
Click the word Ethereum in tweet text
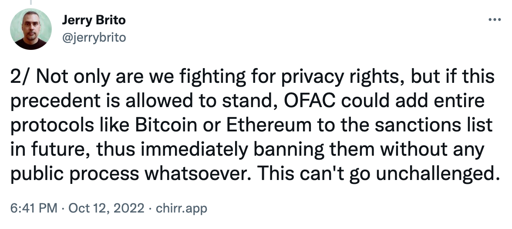click(259, 126)
